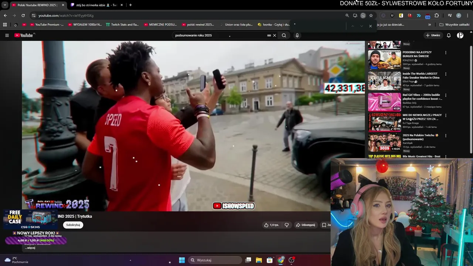Open the PODOBNO NAJLEPSZY BURGER thumbnail
This screenshot has height=266, width=473.
(x=384, y=59)
